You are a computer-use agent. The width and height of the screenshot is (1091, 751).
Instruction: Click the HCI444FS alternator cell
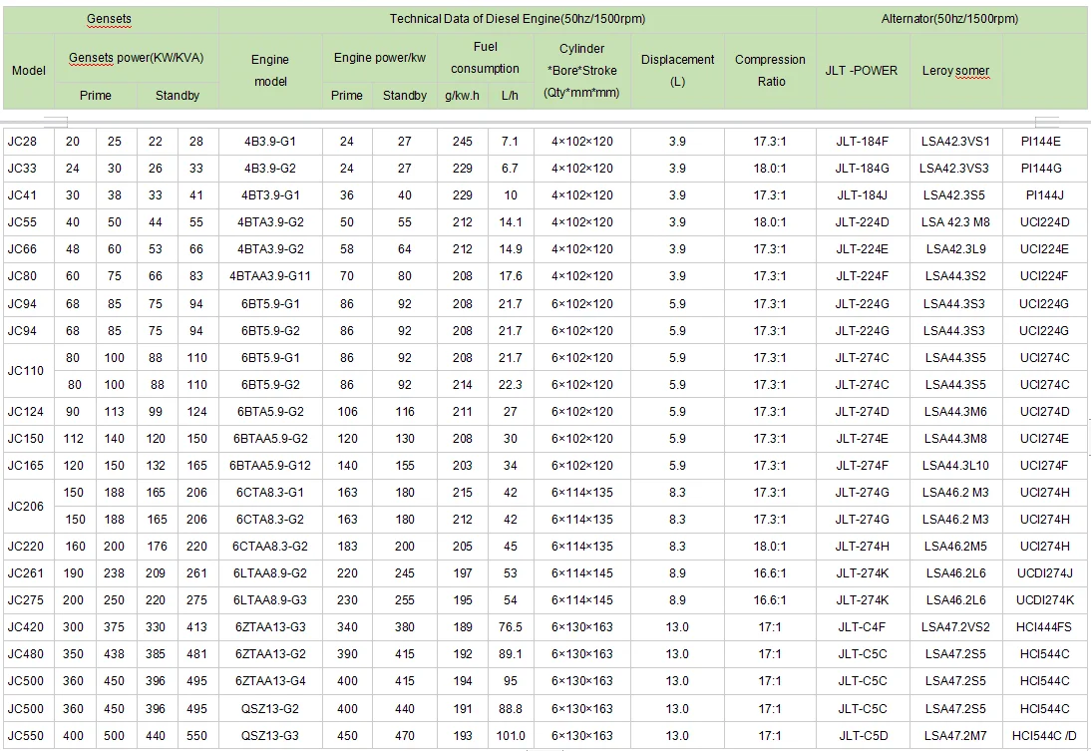point(1044,627)
